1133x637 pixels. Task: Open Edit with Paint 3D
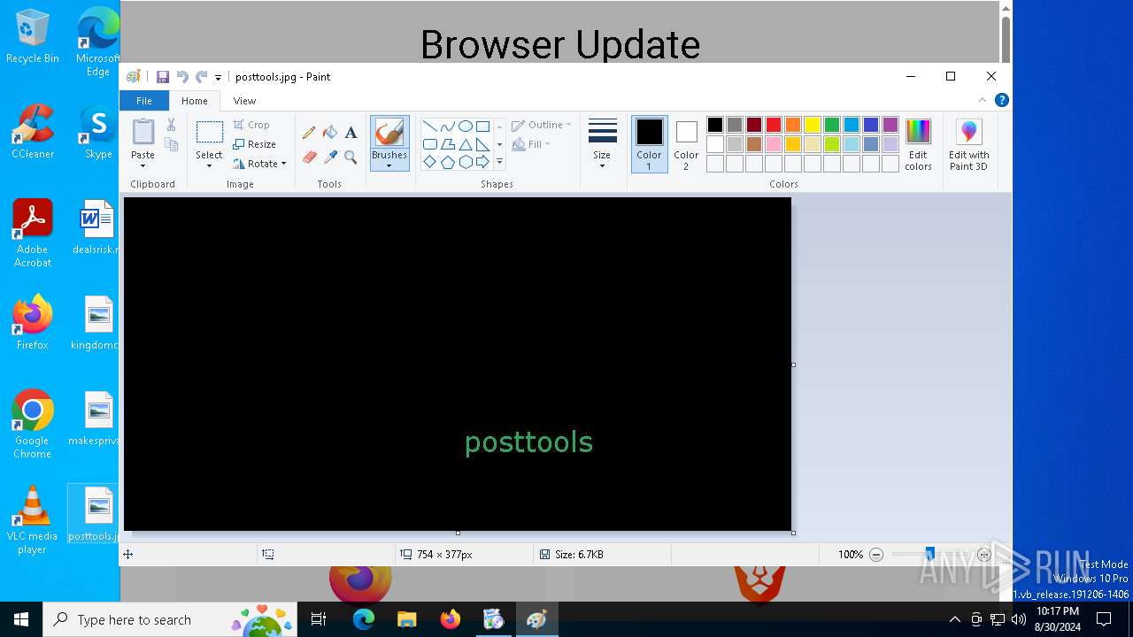click(968, 145)
